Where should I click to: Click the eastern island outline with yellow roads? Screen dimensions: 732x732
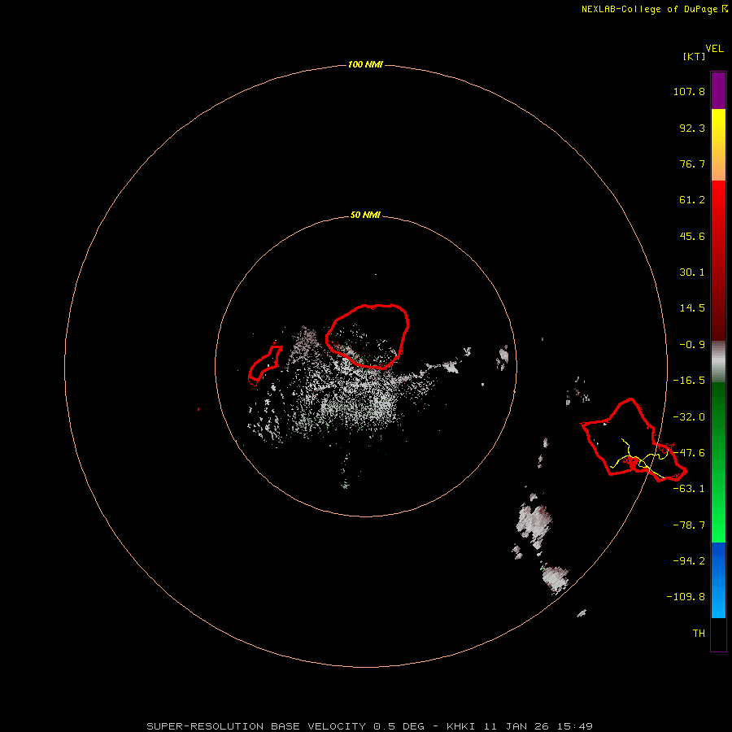pos(634,440)
